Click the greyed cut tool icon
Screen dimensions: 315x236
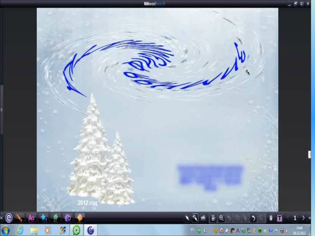[245, 218]
